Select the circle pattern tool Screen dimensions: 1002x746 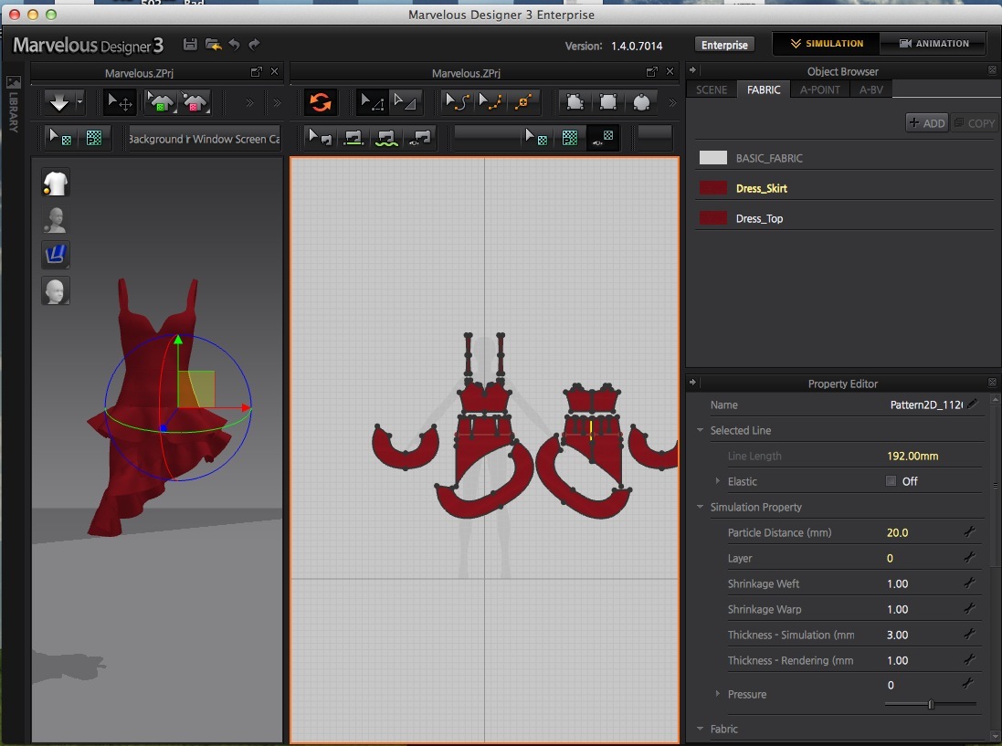(641, 102)
